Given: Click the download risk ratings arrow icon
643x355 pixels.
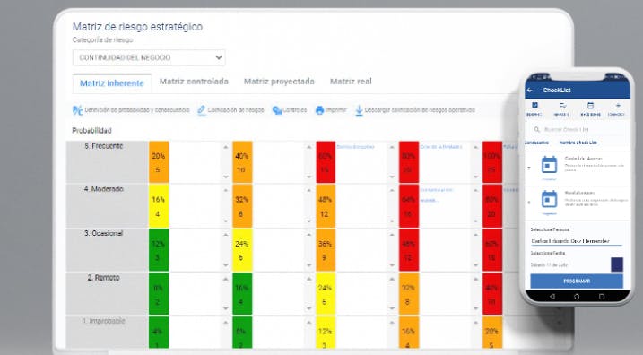Looking at the screenshot, I should click(x=359, y=110).
